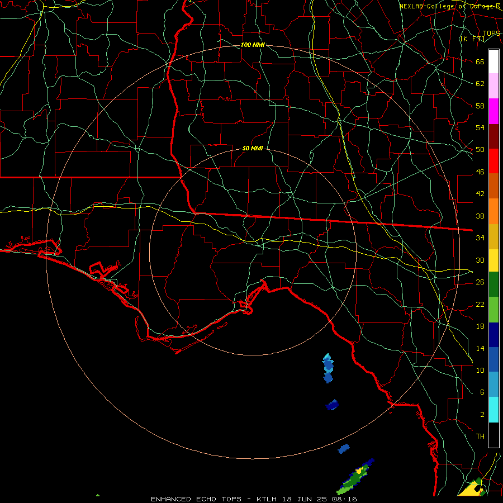Click the 08:16 timestamp

[x=344, y=499]
